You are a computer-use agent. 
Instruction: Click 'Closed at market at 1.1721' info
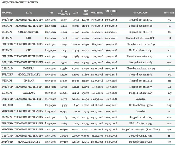point(141,56)
